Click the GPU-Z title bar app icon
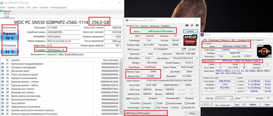 pyautogui.click(x=127, y=20)
